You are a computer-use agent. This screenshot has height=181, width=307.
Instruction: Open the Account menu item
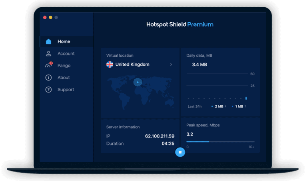pyautogui.click(x=67, y=53)
